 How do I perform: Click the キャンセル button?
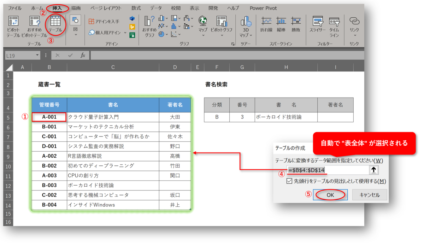click(370, 195)
